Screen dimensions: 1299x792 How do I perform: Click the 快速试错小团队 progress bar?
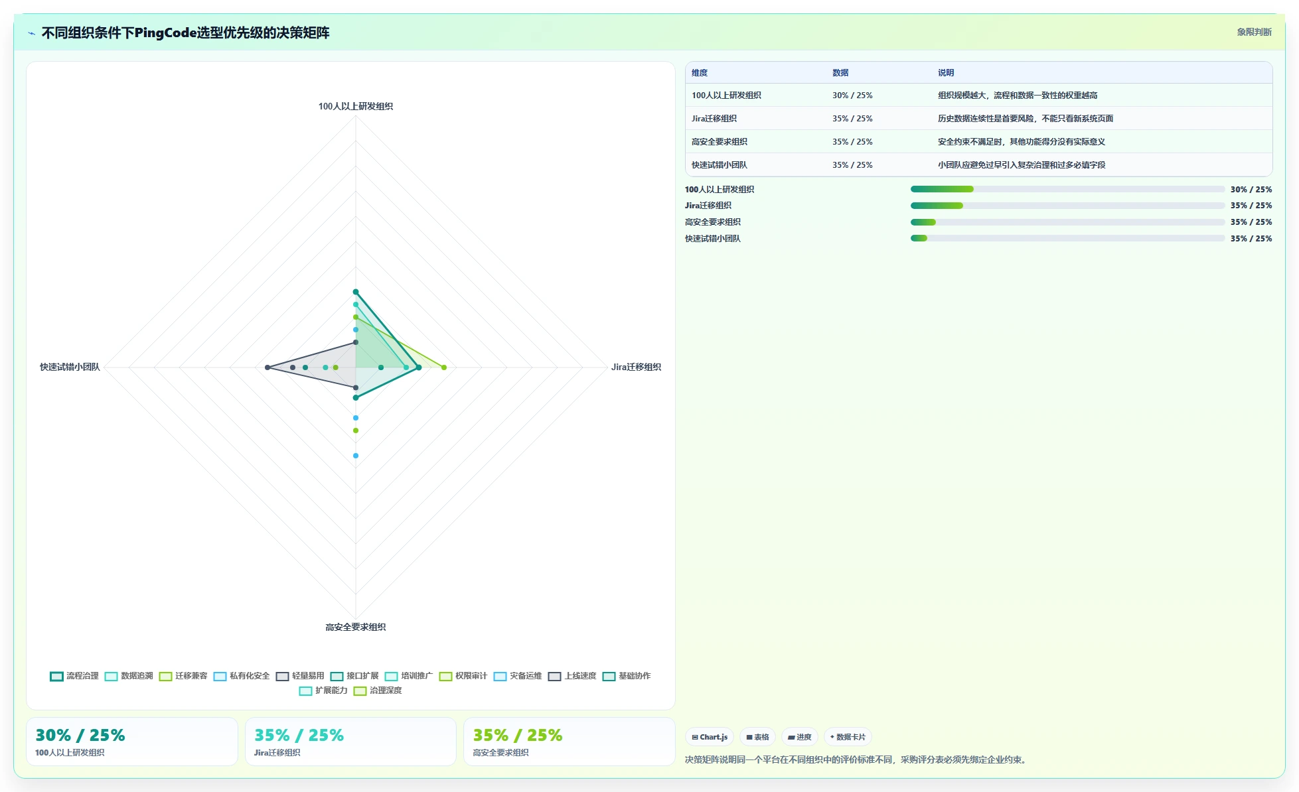point(1067,238)
